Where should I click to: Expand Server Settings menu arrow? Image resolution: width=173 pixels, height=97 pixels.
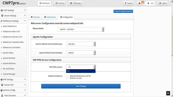click(x=25, y=16)
